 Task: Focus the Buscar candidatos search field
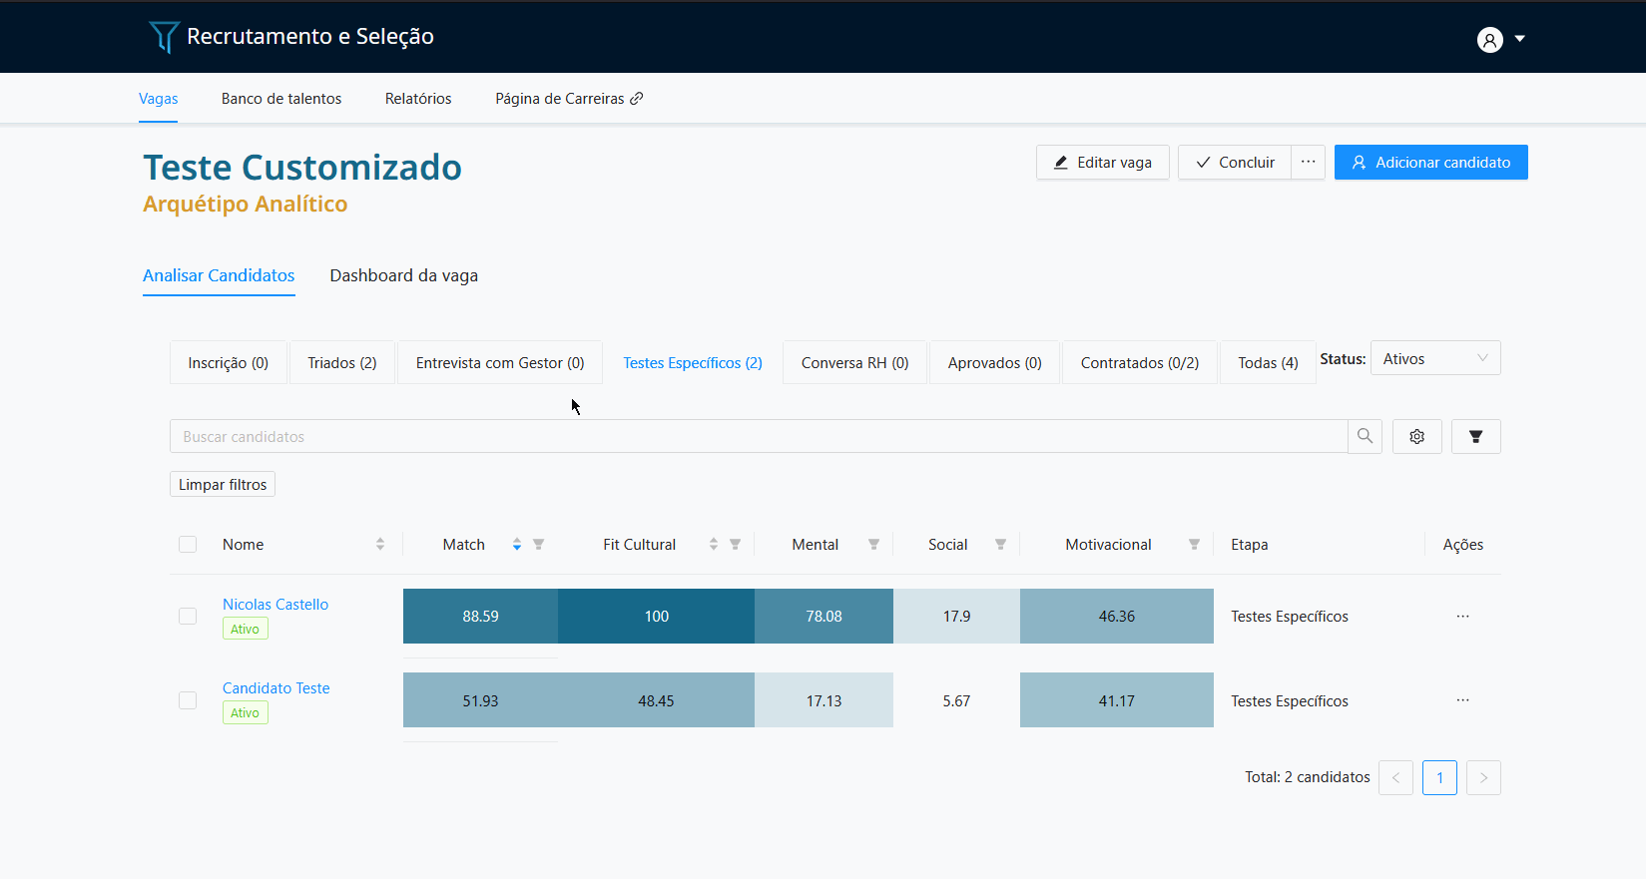[759, 437]
